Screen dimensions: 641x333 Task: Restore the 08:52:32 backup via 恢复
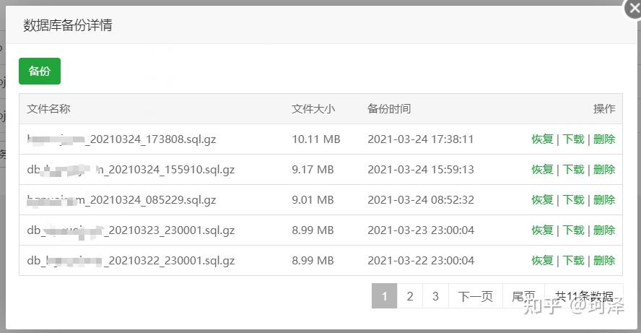[542, 200]
